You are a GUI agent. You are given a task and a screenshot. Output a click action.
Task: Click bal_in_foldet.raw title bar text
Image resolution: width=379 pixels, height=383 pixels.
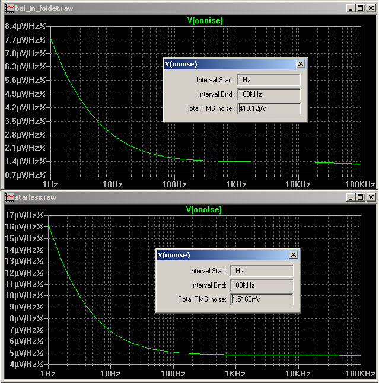pyautogui.click(x=44, y=8)
